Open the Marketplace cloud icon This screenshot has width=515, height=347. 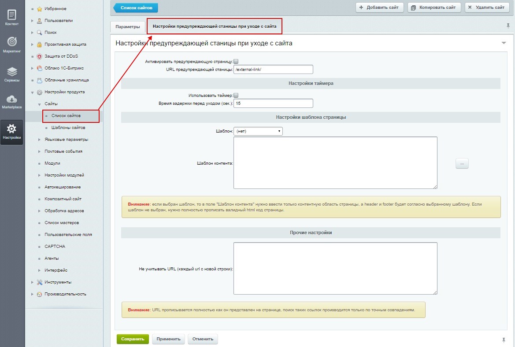[x=12, y=99]
